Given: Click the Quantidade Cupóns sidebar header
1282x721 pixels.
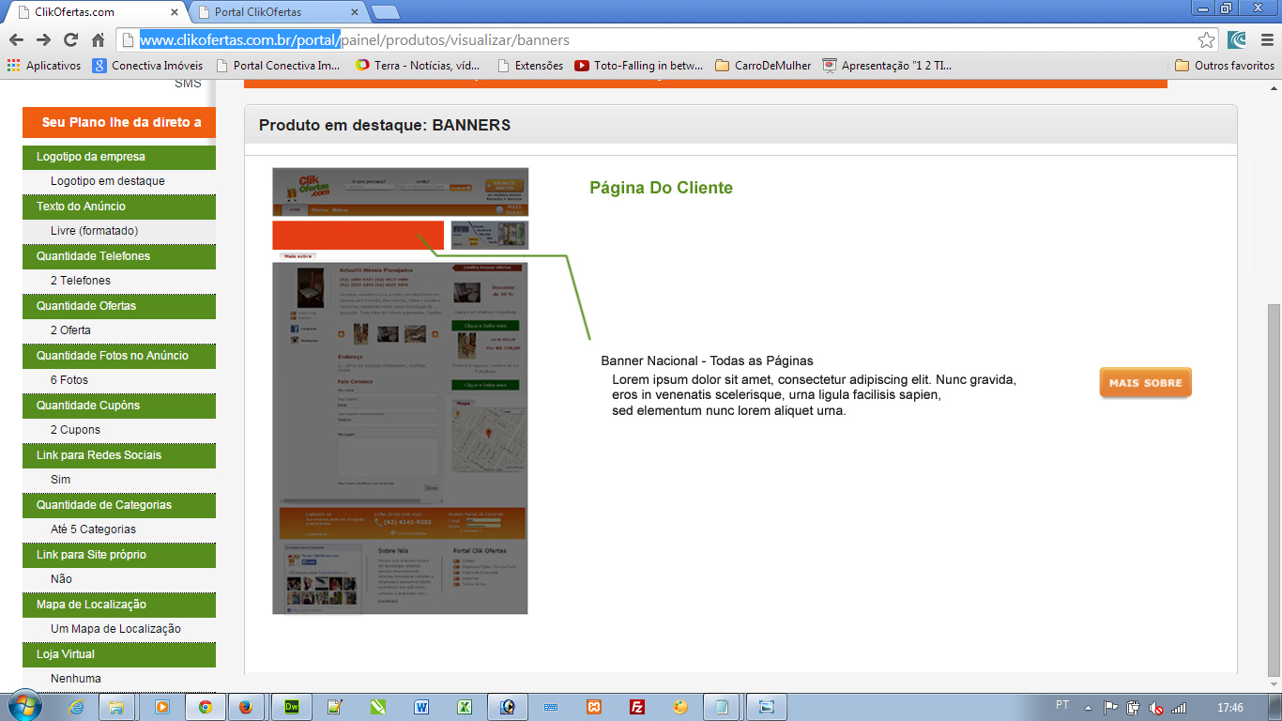Looking at the screenshot, I should (119, 406).
